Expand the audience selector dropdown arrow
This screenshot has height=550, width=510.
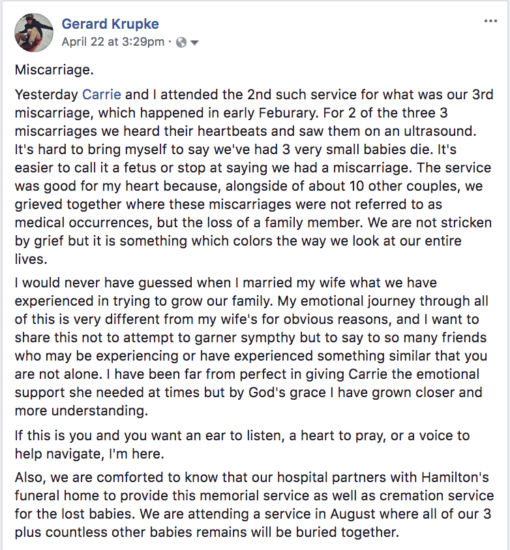[194, 43]
